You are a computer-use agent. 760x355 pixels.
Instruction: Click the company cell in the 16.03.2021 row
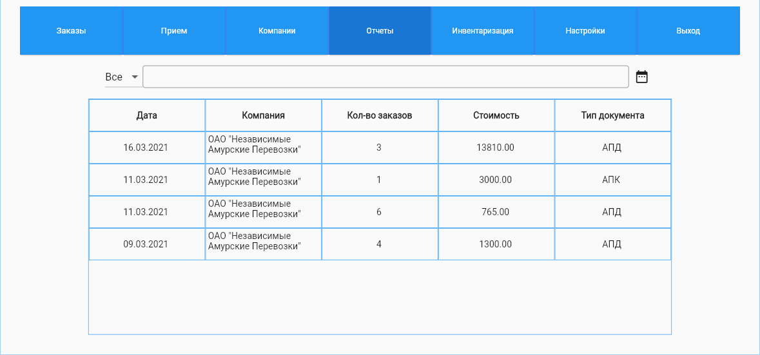(263, 148)
